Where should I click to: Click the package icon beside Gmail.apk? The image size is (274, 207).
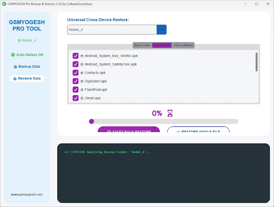coord(82,98)
